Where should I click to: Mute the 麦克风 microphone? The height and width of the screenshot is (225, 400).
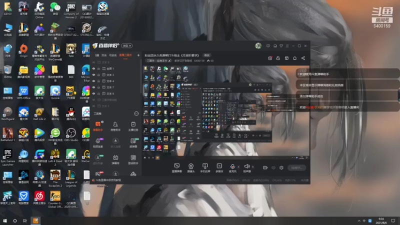pos(232,168)
